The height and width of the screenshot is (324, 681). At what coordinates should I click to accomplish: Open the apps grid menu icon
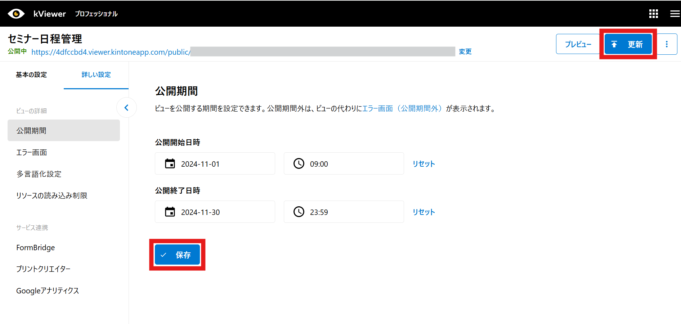tap(653, 14)
